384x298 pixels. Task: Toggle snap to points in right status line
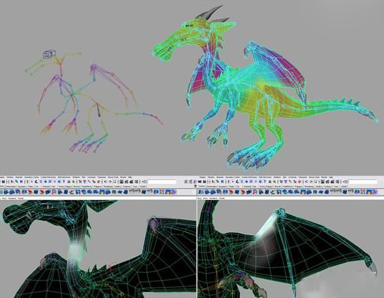290,181
